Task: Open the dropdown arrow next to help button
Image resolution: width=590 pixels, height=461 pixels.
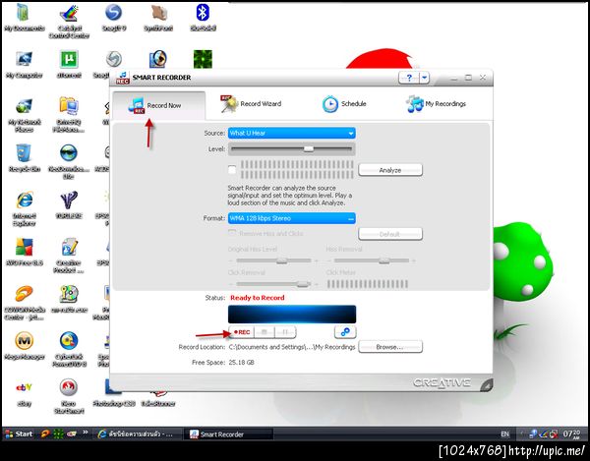Action: pyautogui.click(x=425, y=79)
